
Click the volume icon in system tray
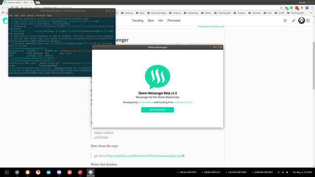(283, 172)
